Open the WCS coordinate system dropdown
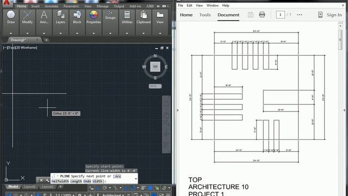 pos(155,86)
